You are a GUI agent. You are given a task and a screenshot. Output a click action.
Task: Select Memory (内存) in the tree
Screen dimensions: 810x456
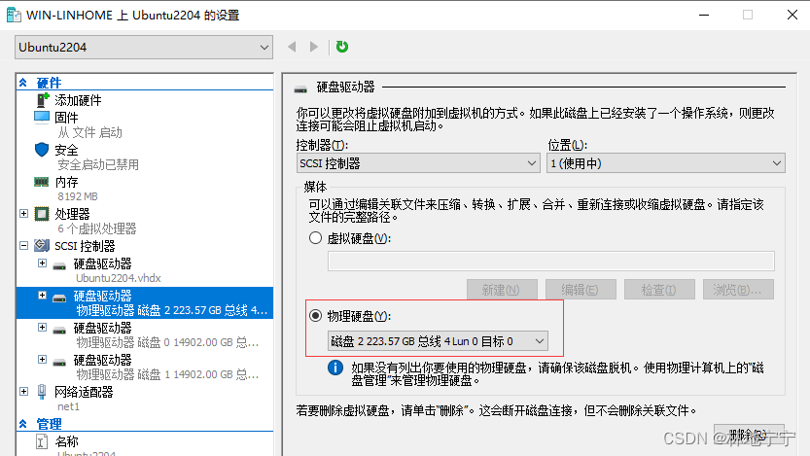click(x=67, y=182)
